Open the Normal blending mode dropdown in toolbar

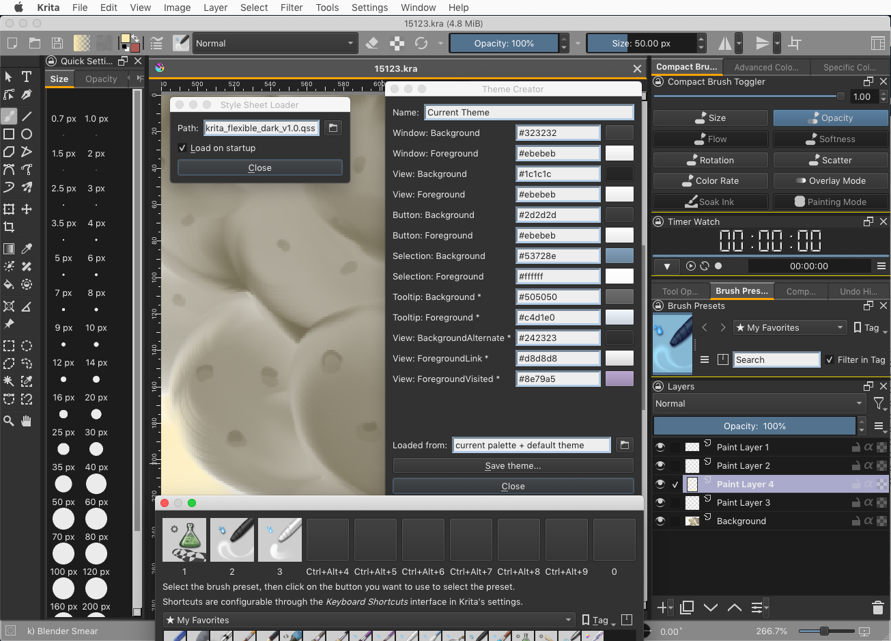click(274, 43)
